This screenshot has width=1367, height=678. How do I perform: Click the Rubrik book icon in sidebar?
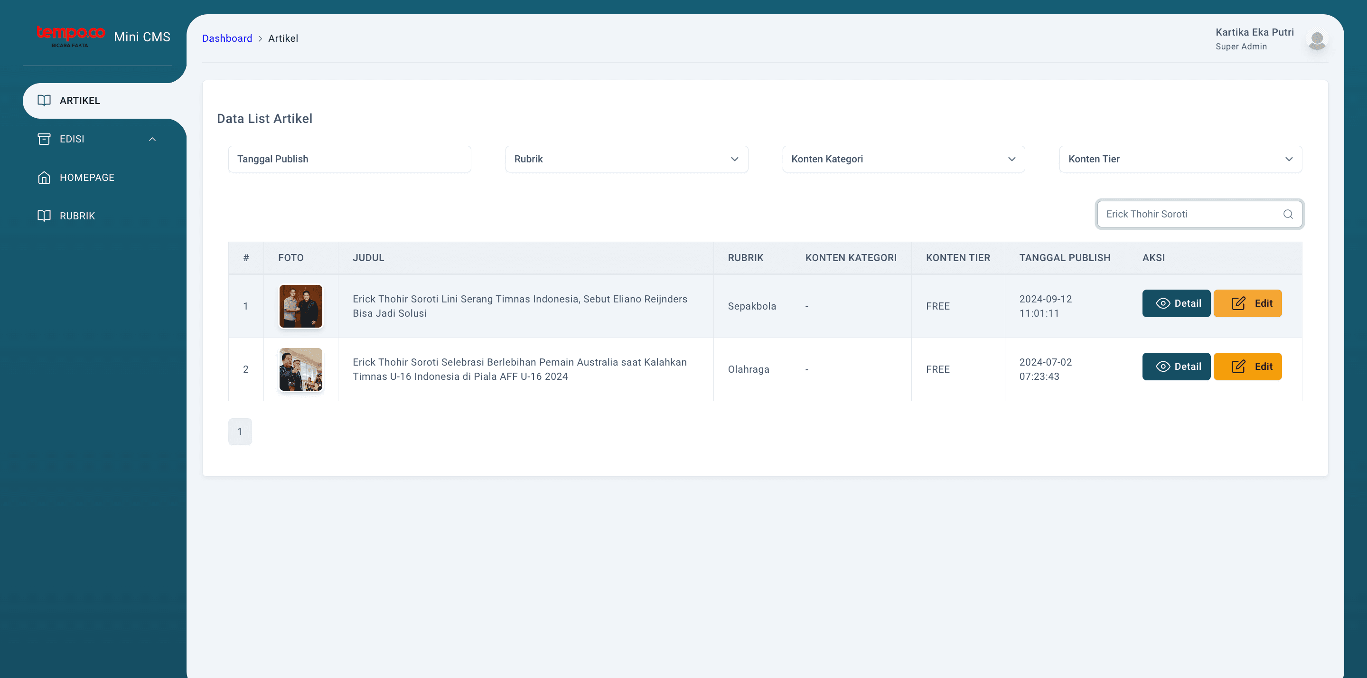click(x=44, y=216)
